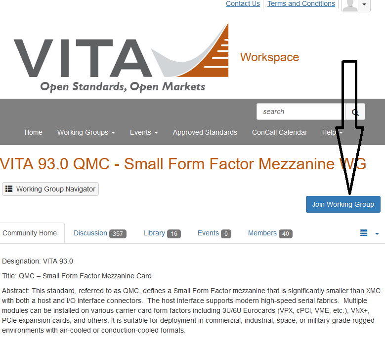Click Join Working Group button
Viewport: 385px width, 340px height.
343,204
